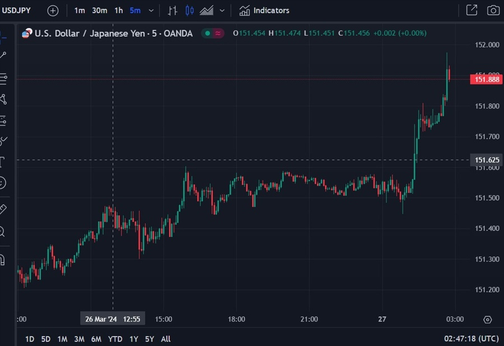Click the USDJPY symbol search
This screenshot has width=504, height=346.
[x=16, y=11]
